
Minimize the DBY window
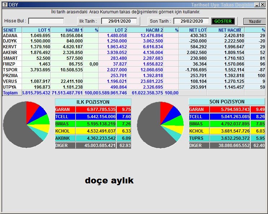click(257, 5)
